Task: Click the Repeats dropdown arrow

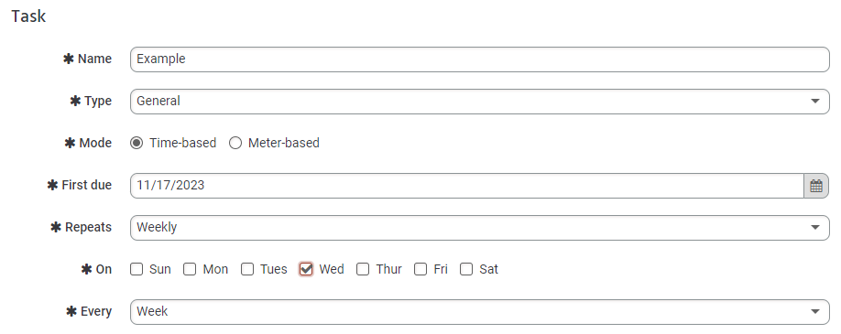Action: pyautogui.click(x=815, y=227)
